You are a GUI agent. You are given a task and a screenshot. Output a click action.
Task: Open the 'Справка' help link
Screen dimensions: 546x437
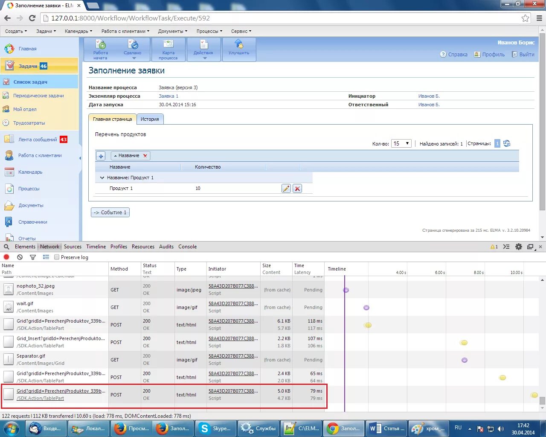tap(454, 55)
